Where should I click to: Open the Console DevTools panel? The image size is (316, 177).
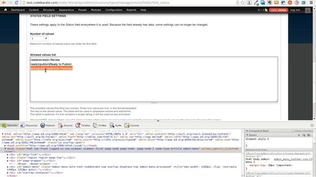pos(132,125)
